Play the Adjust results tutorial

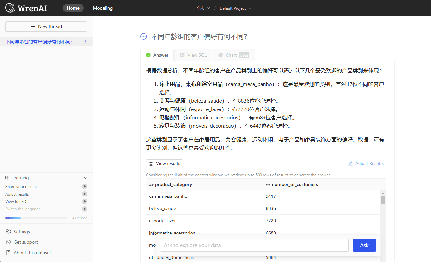[x=85, y=194]
